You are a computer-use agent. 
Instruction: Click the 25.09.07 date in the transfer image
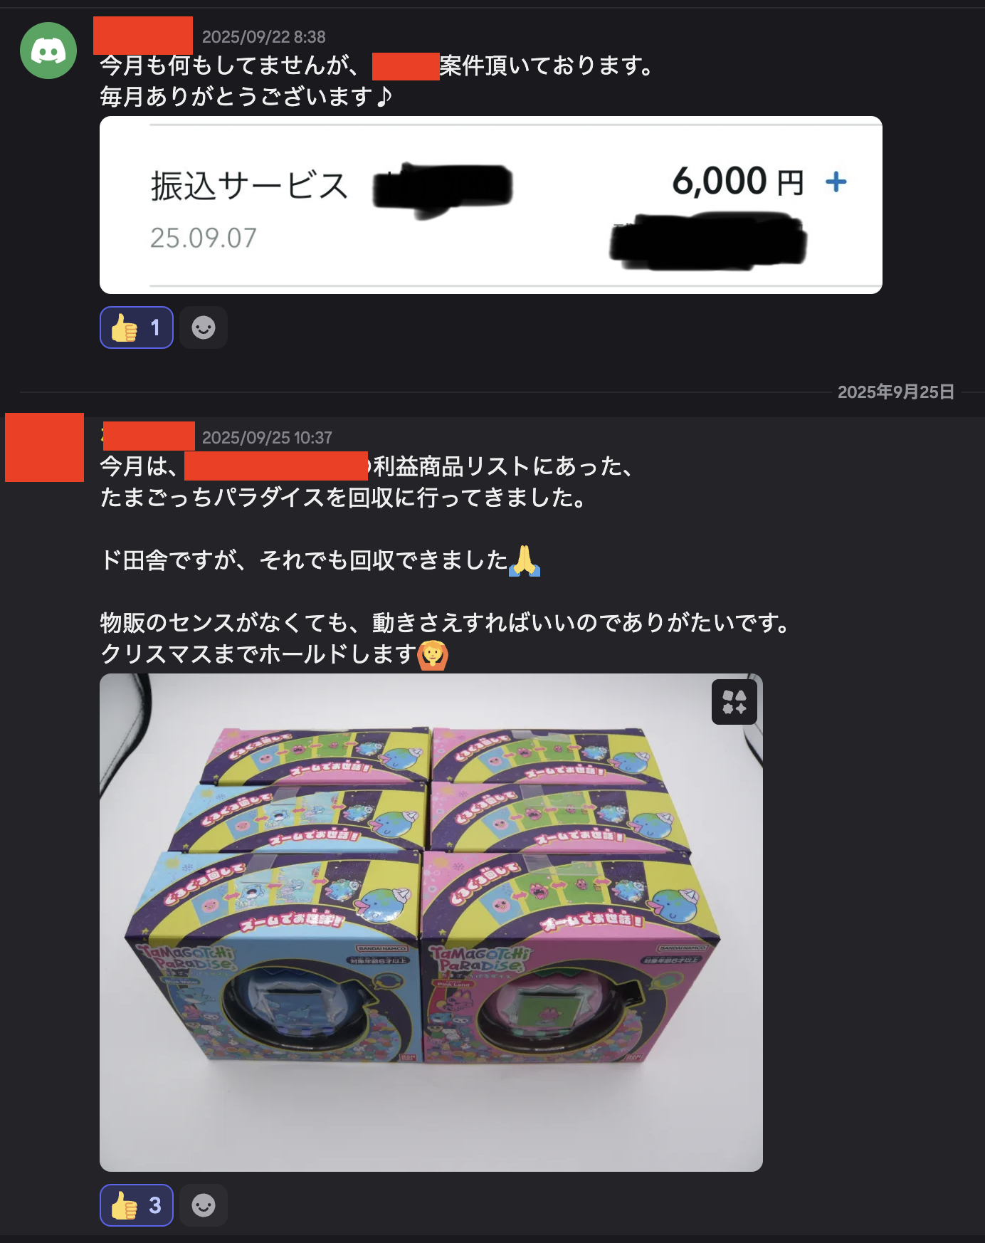pos(204,238)
